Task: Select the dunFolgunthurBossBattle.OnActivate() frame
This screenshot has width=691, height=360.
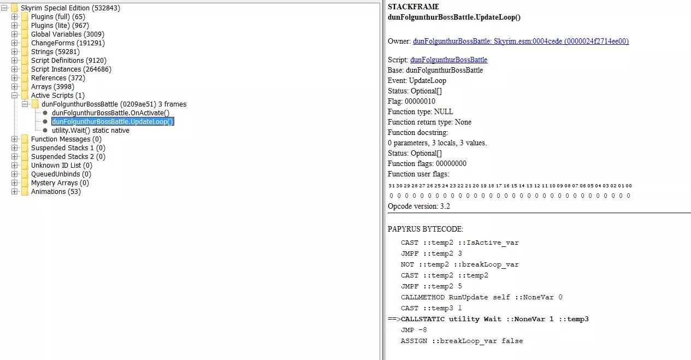Action: (x=111, y=113)
